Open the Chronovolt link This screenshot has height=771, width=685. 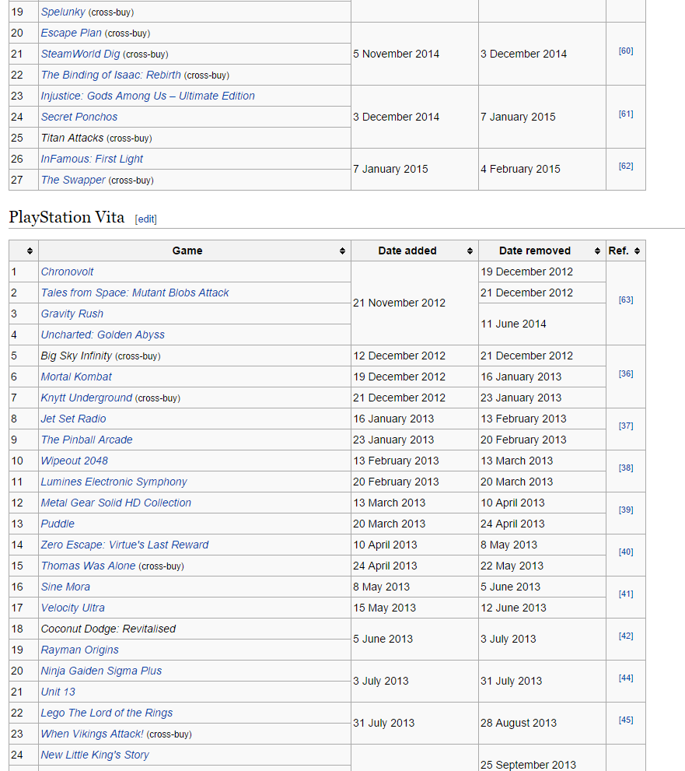(x=67, y=272)
